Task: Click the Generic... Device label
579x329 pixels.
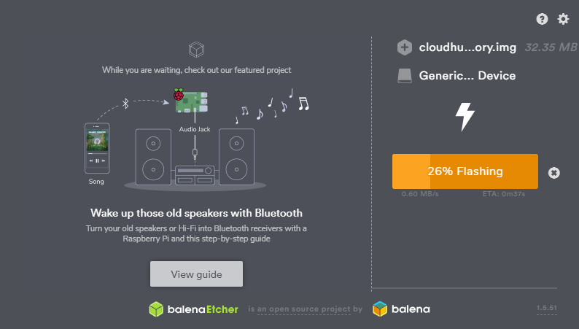Action: pyautogui.click(x=467, y=76)
